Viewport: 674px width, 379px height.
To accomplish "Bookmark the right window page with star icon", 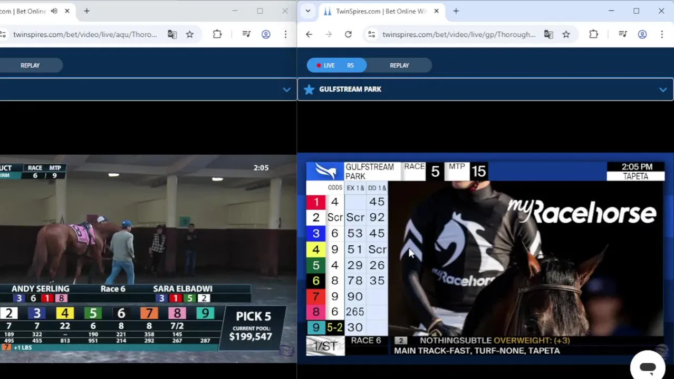I will (x=566, y=34).
